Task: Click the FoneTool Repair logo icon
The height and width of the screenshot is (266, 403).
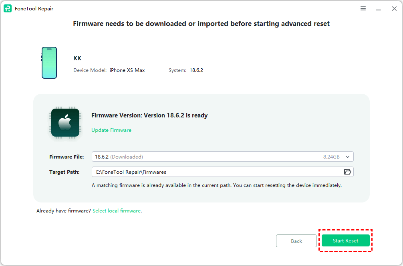Action: click(x=8, y=9)
